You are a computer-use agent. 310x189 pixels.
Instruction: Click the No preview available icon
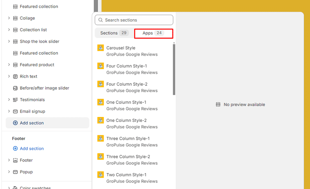click(x=218, y=104)
